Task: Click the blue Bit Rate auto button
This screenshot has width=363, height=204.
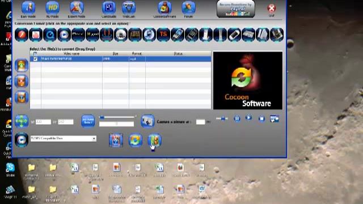Action: pos(88,121)
